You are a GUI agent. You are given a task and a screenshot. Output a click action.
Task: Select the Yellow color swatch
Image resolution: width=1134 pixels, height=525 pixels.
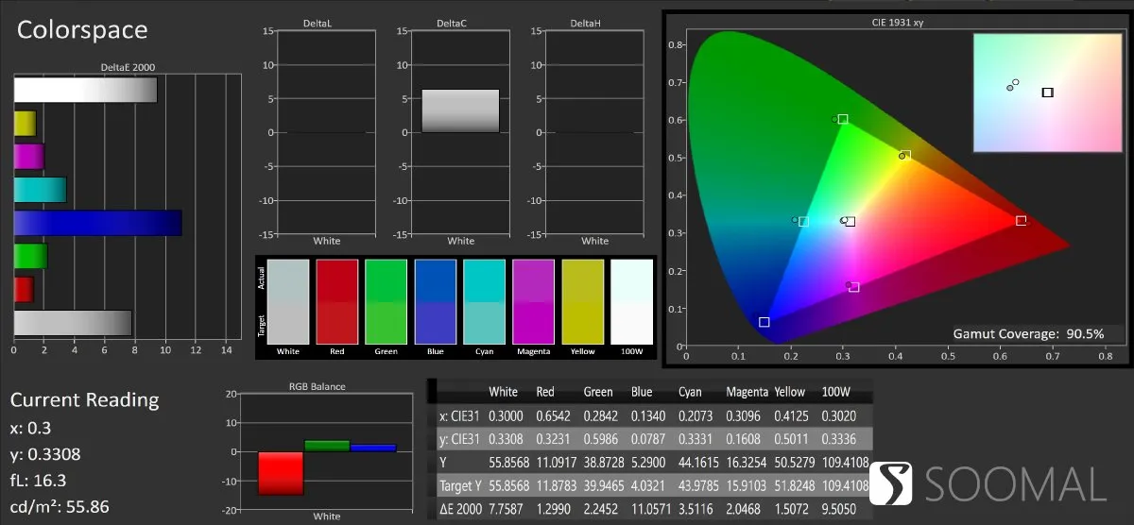click(585, 302)
